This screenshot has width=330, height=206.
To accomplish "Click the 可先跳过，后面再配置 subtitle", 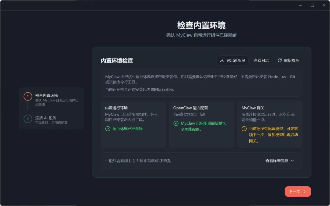I will (51, 123).
